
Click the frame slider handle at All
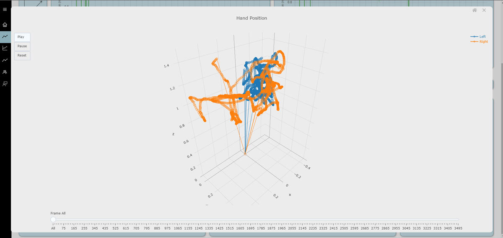pos(53,220)
